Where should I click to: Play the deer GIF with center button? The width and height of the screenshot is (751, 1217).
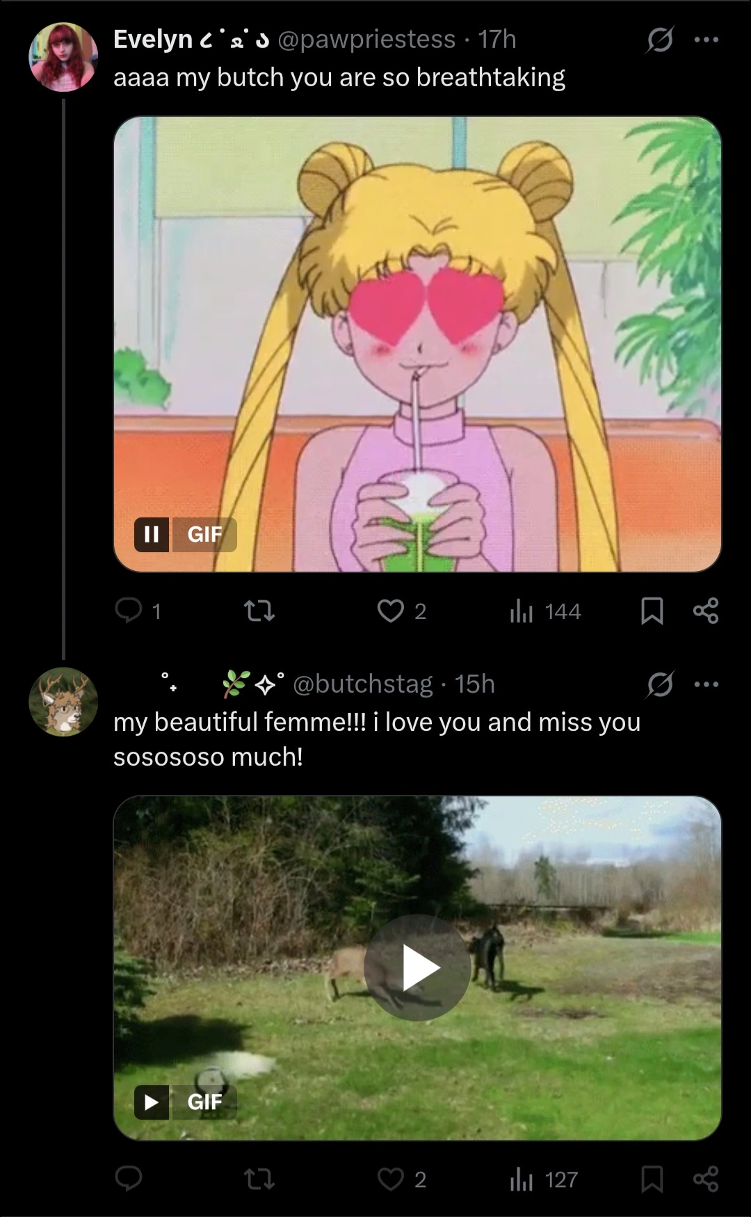[417, 967]
